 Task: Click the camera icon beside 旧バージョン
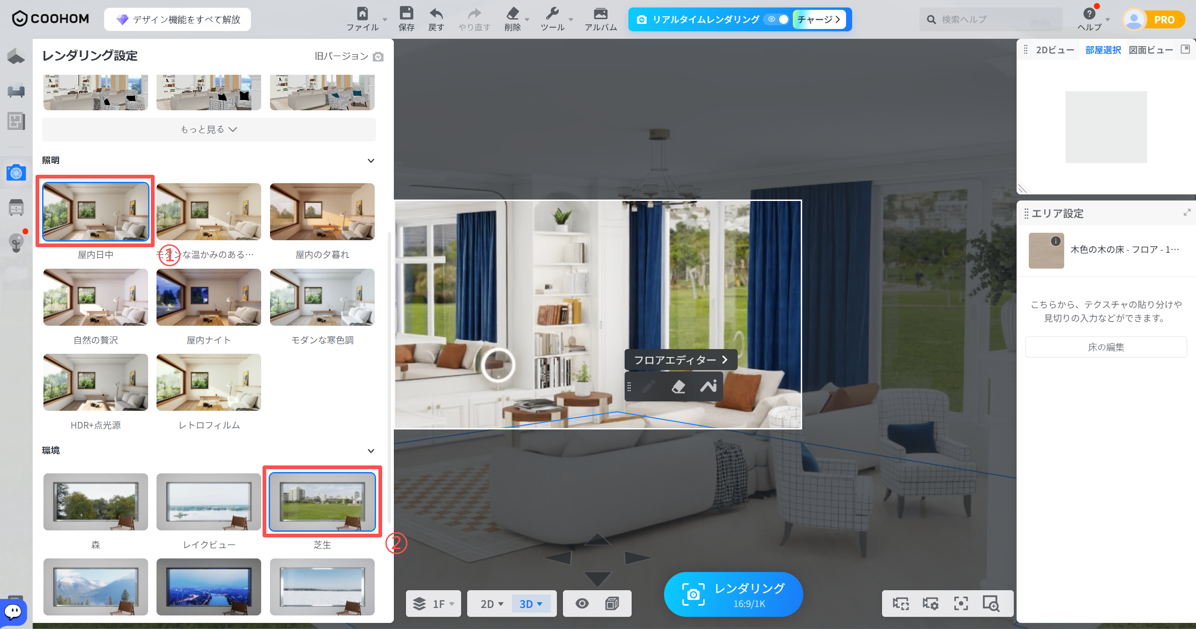click(x=378, y=57)
